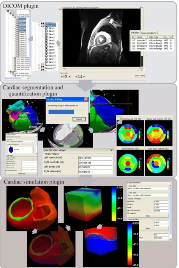Open the cardiac model selection dropdown arrow
The image size is (179, 268).
[33, 150]
